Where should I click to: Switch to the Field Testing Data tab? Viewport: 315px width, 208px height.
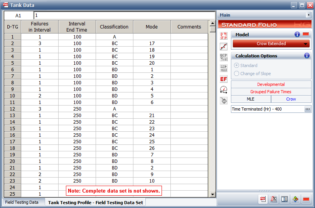point(22,202)
